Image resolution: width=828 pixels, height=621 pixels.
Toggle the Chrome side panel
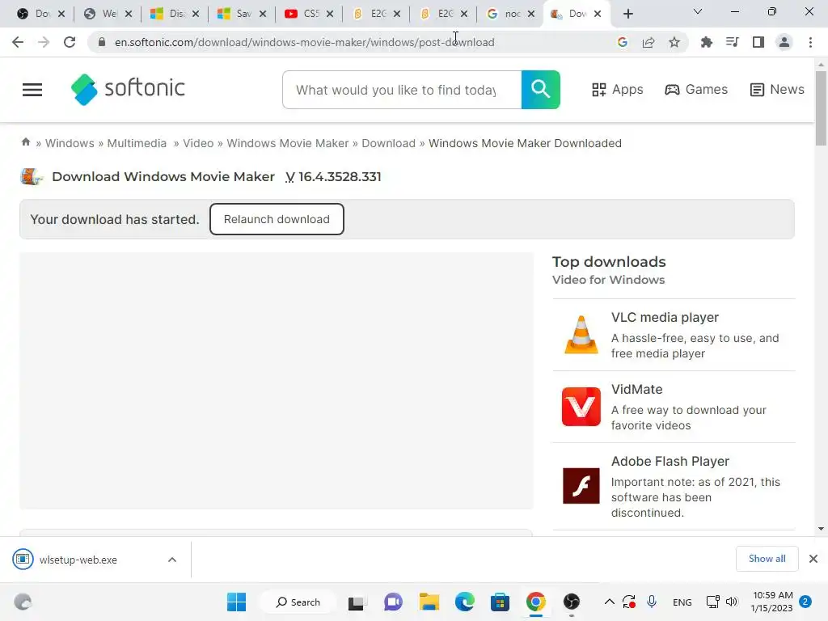coord(758,42)
